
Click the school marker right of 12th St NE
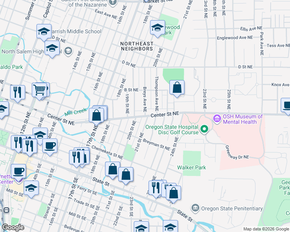tap(40, 135)
